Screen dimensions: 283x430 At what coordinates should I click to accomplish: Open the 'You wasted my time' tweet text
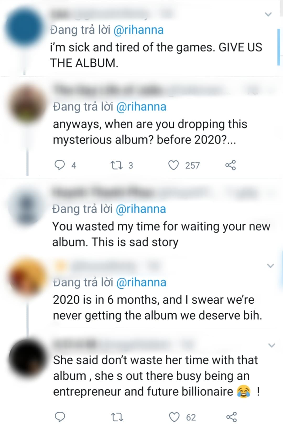click(161, 234)
